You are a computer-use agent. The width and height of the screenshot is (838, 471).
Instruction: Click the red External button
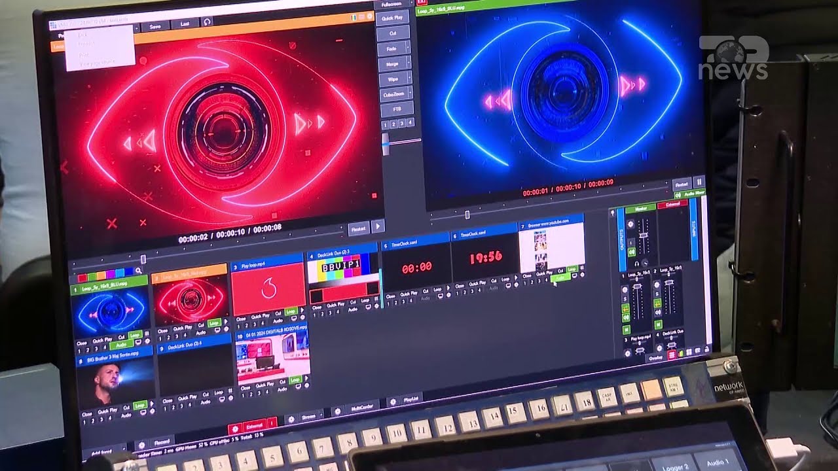[255, 426]
